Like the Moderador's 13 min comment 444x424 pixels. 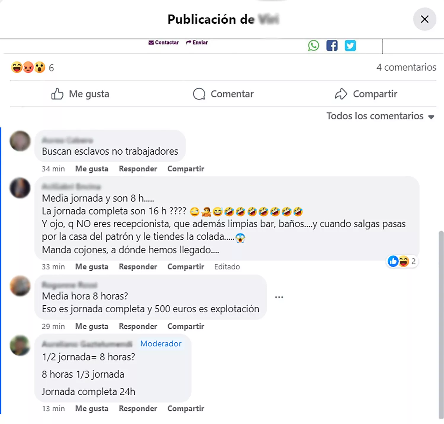(x=92, y=409)
